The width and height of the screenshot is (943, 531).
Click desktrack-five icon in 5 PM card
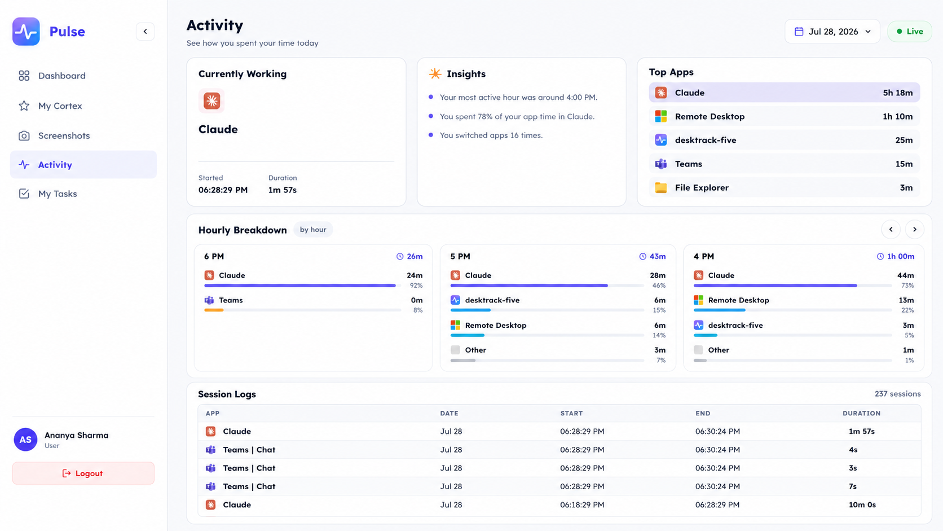[x=455, y=300]
